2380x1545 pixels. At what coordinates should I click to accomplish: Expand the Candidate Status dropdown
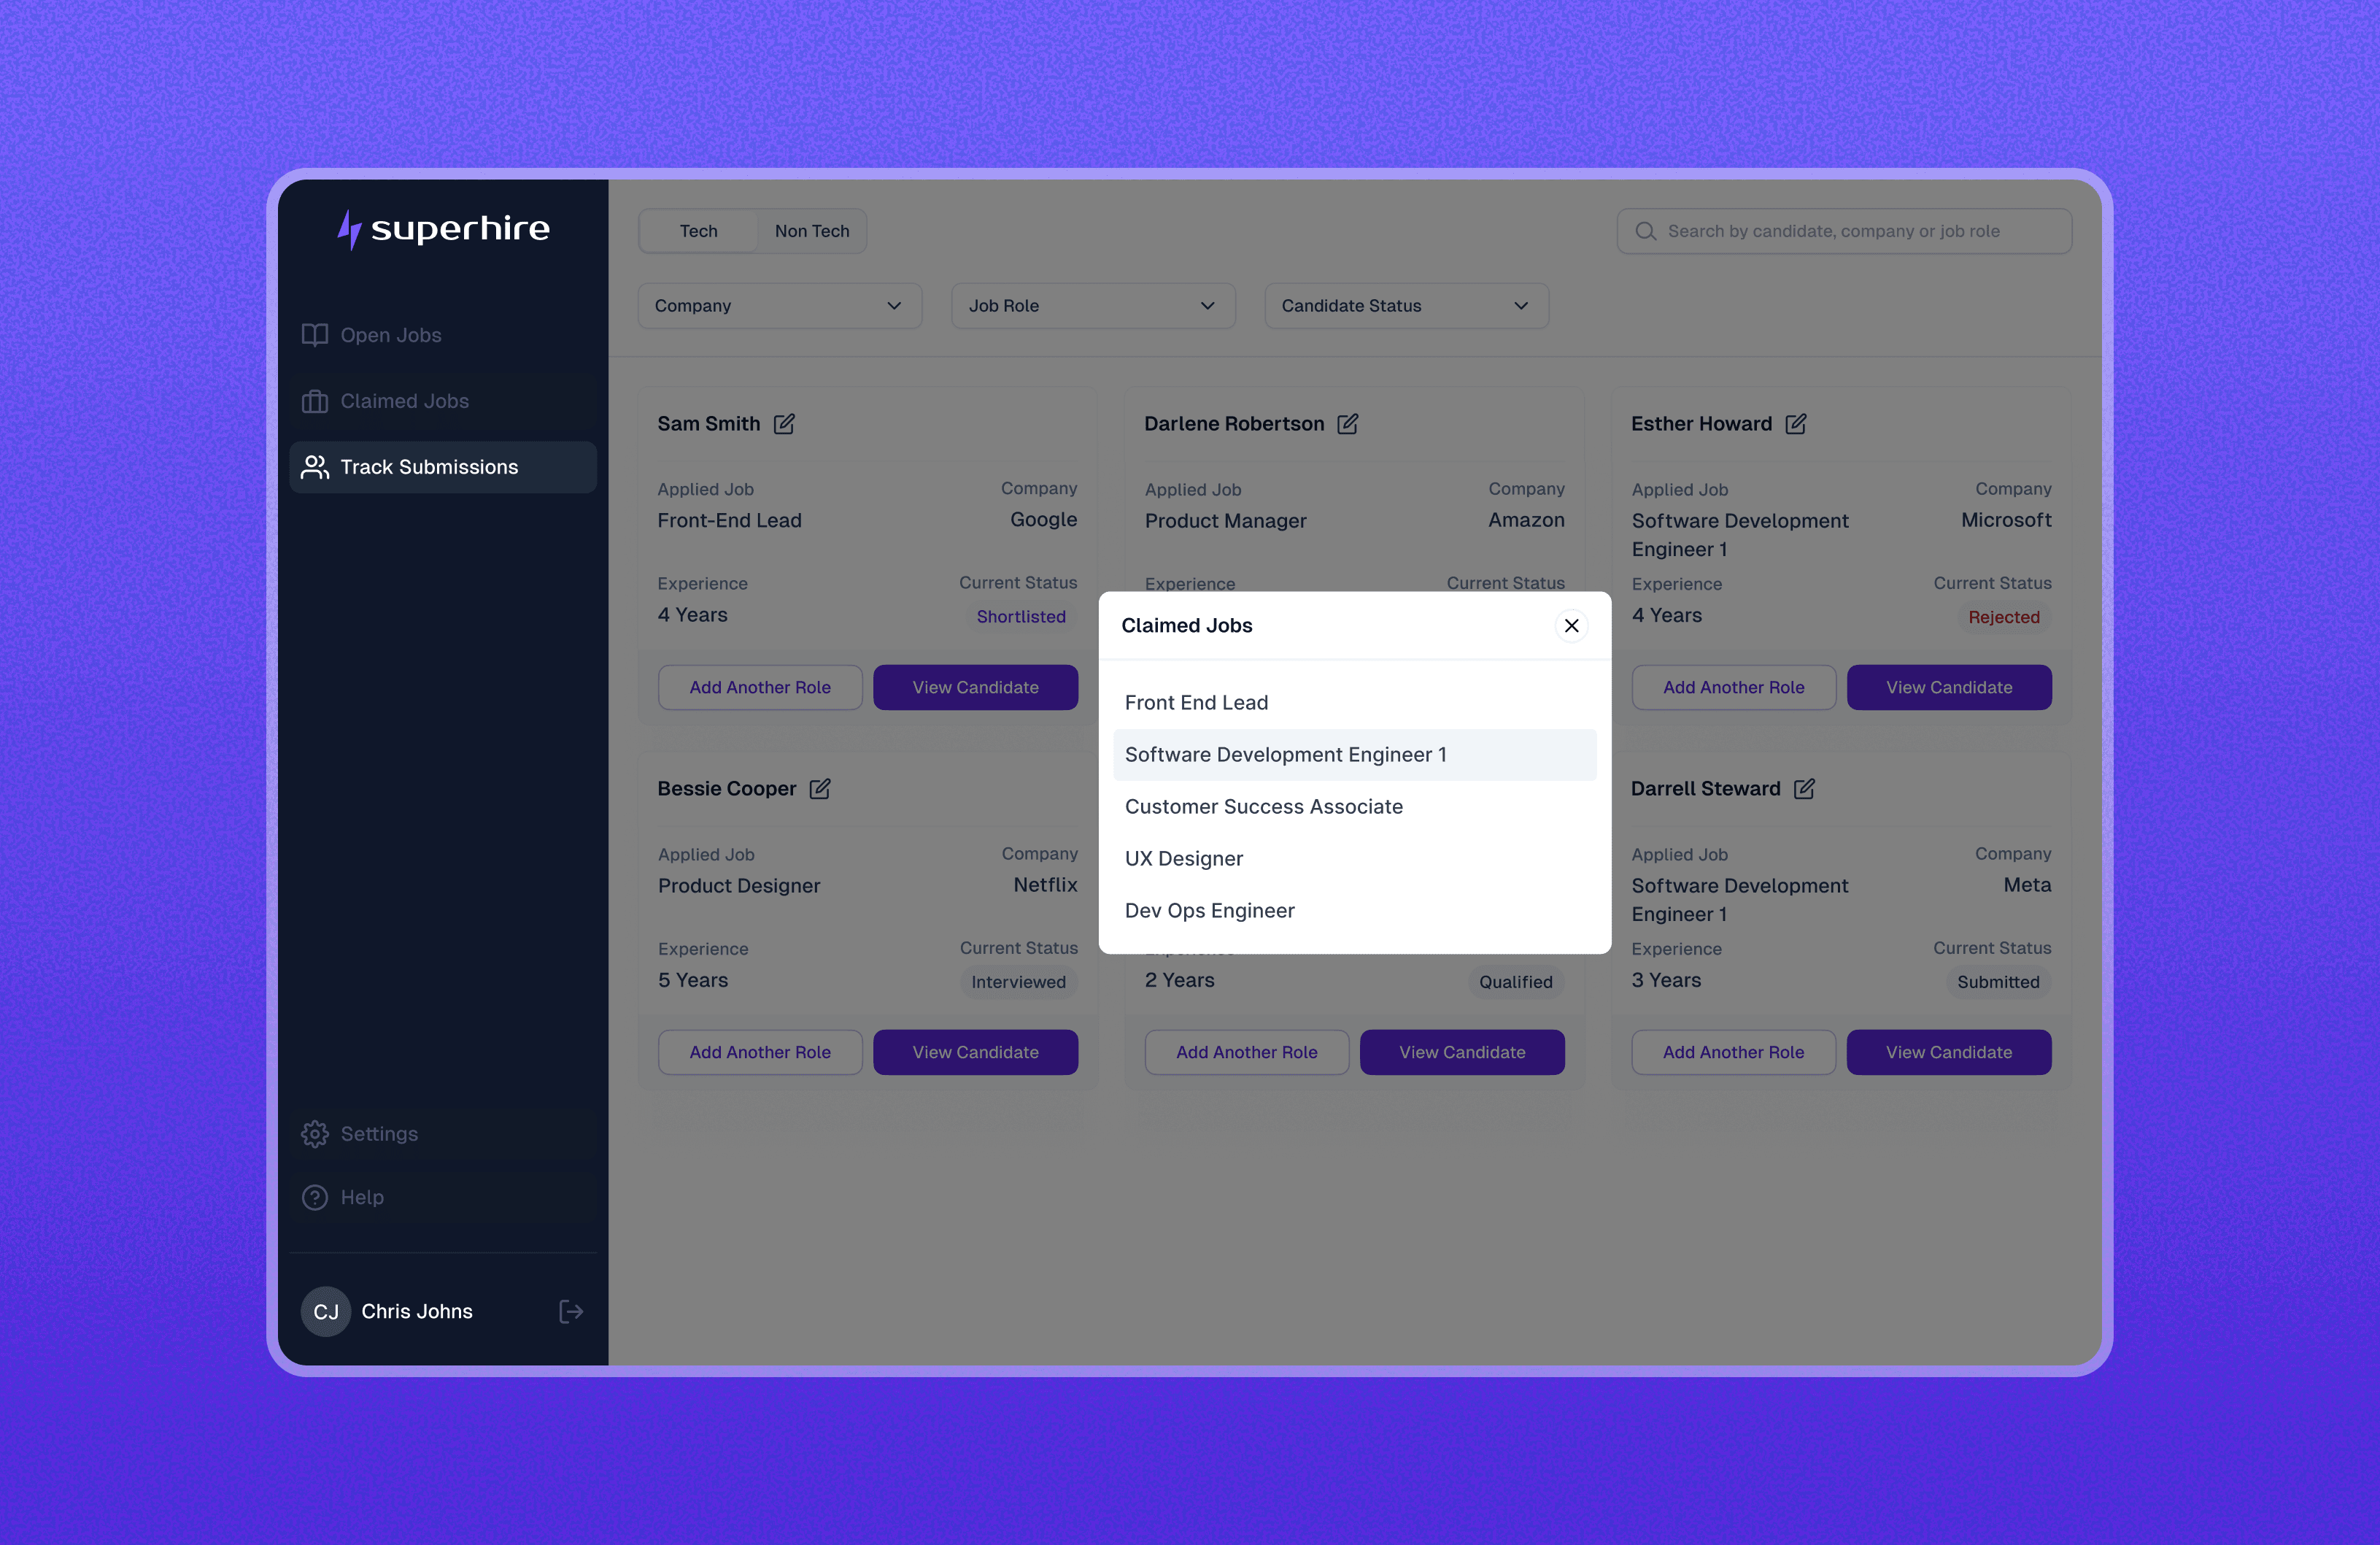point(1405,306)
